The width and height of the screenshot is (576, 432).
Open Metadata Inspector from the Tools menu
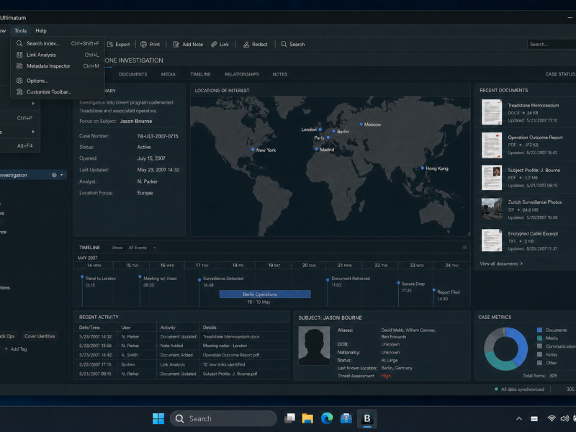click(x=58, y=66)
